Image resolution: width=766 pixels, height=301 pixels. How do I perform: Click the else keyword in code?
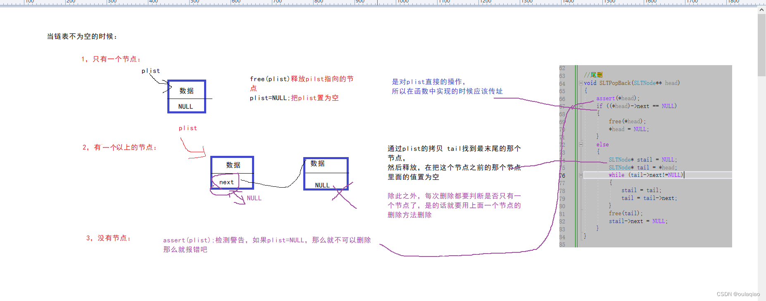click(602, 145)
